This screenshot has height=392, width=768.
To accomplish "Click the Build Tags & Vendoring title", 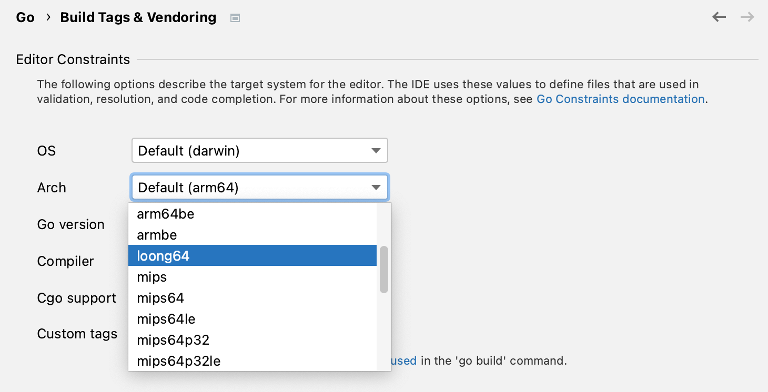I will point(138,17).
